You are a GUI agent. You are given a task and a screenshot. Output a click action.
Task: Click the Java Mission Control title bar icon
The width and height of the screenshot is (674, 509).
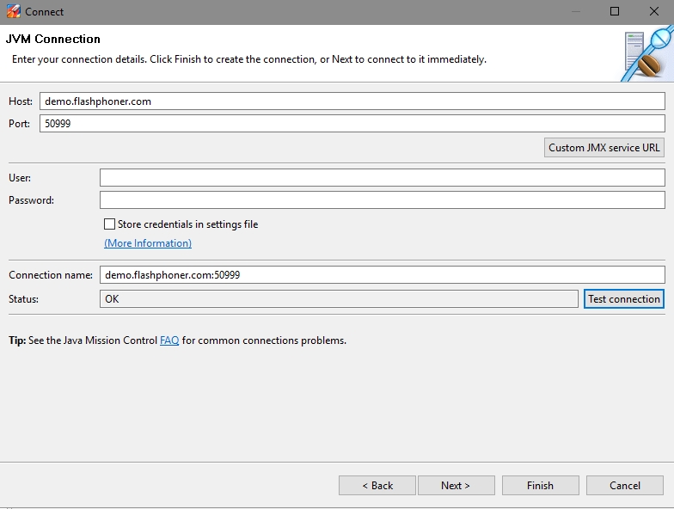pyautogui.click(x=13, y=12)
